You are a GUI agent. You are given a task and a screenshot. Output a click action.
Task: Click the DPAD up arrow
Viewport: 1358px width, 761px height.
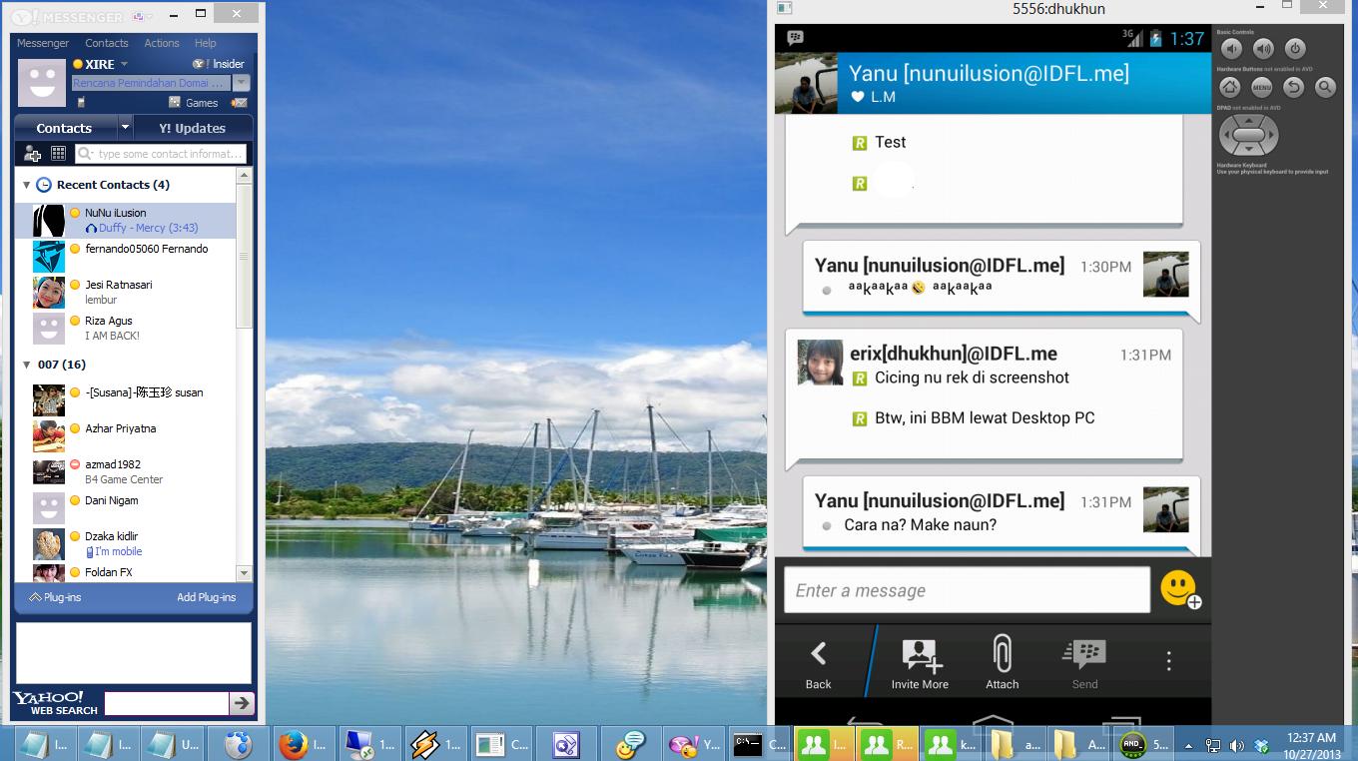point(1248,121)
